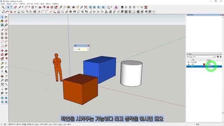The image size is (224, 126).
Task: Click the sort arrow on the 이름 column
Action: tap(200, 60)
